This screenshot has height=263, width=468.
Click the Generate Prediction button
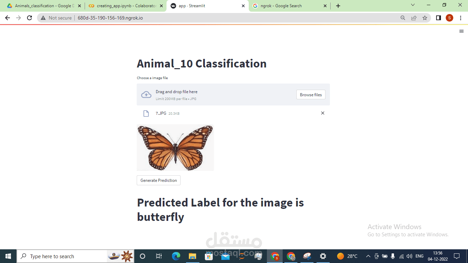point(159,180)
